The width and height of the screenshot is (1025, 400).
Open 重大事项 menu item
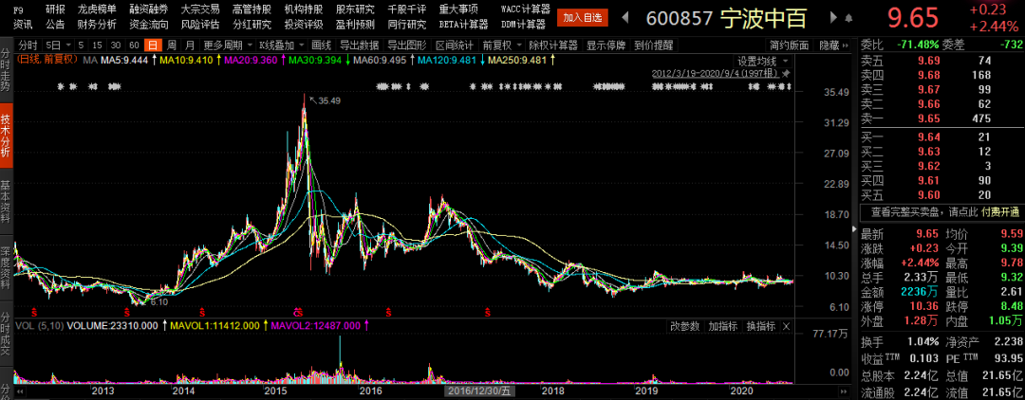[x=458, y=9]
